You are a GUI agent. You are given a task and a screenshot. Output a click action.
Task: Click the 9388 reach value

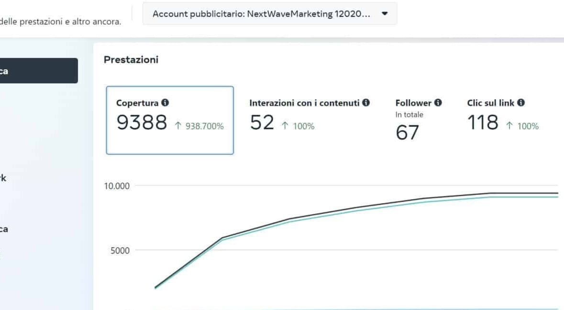(x=142, y=123)
